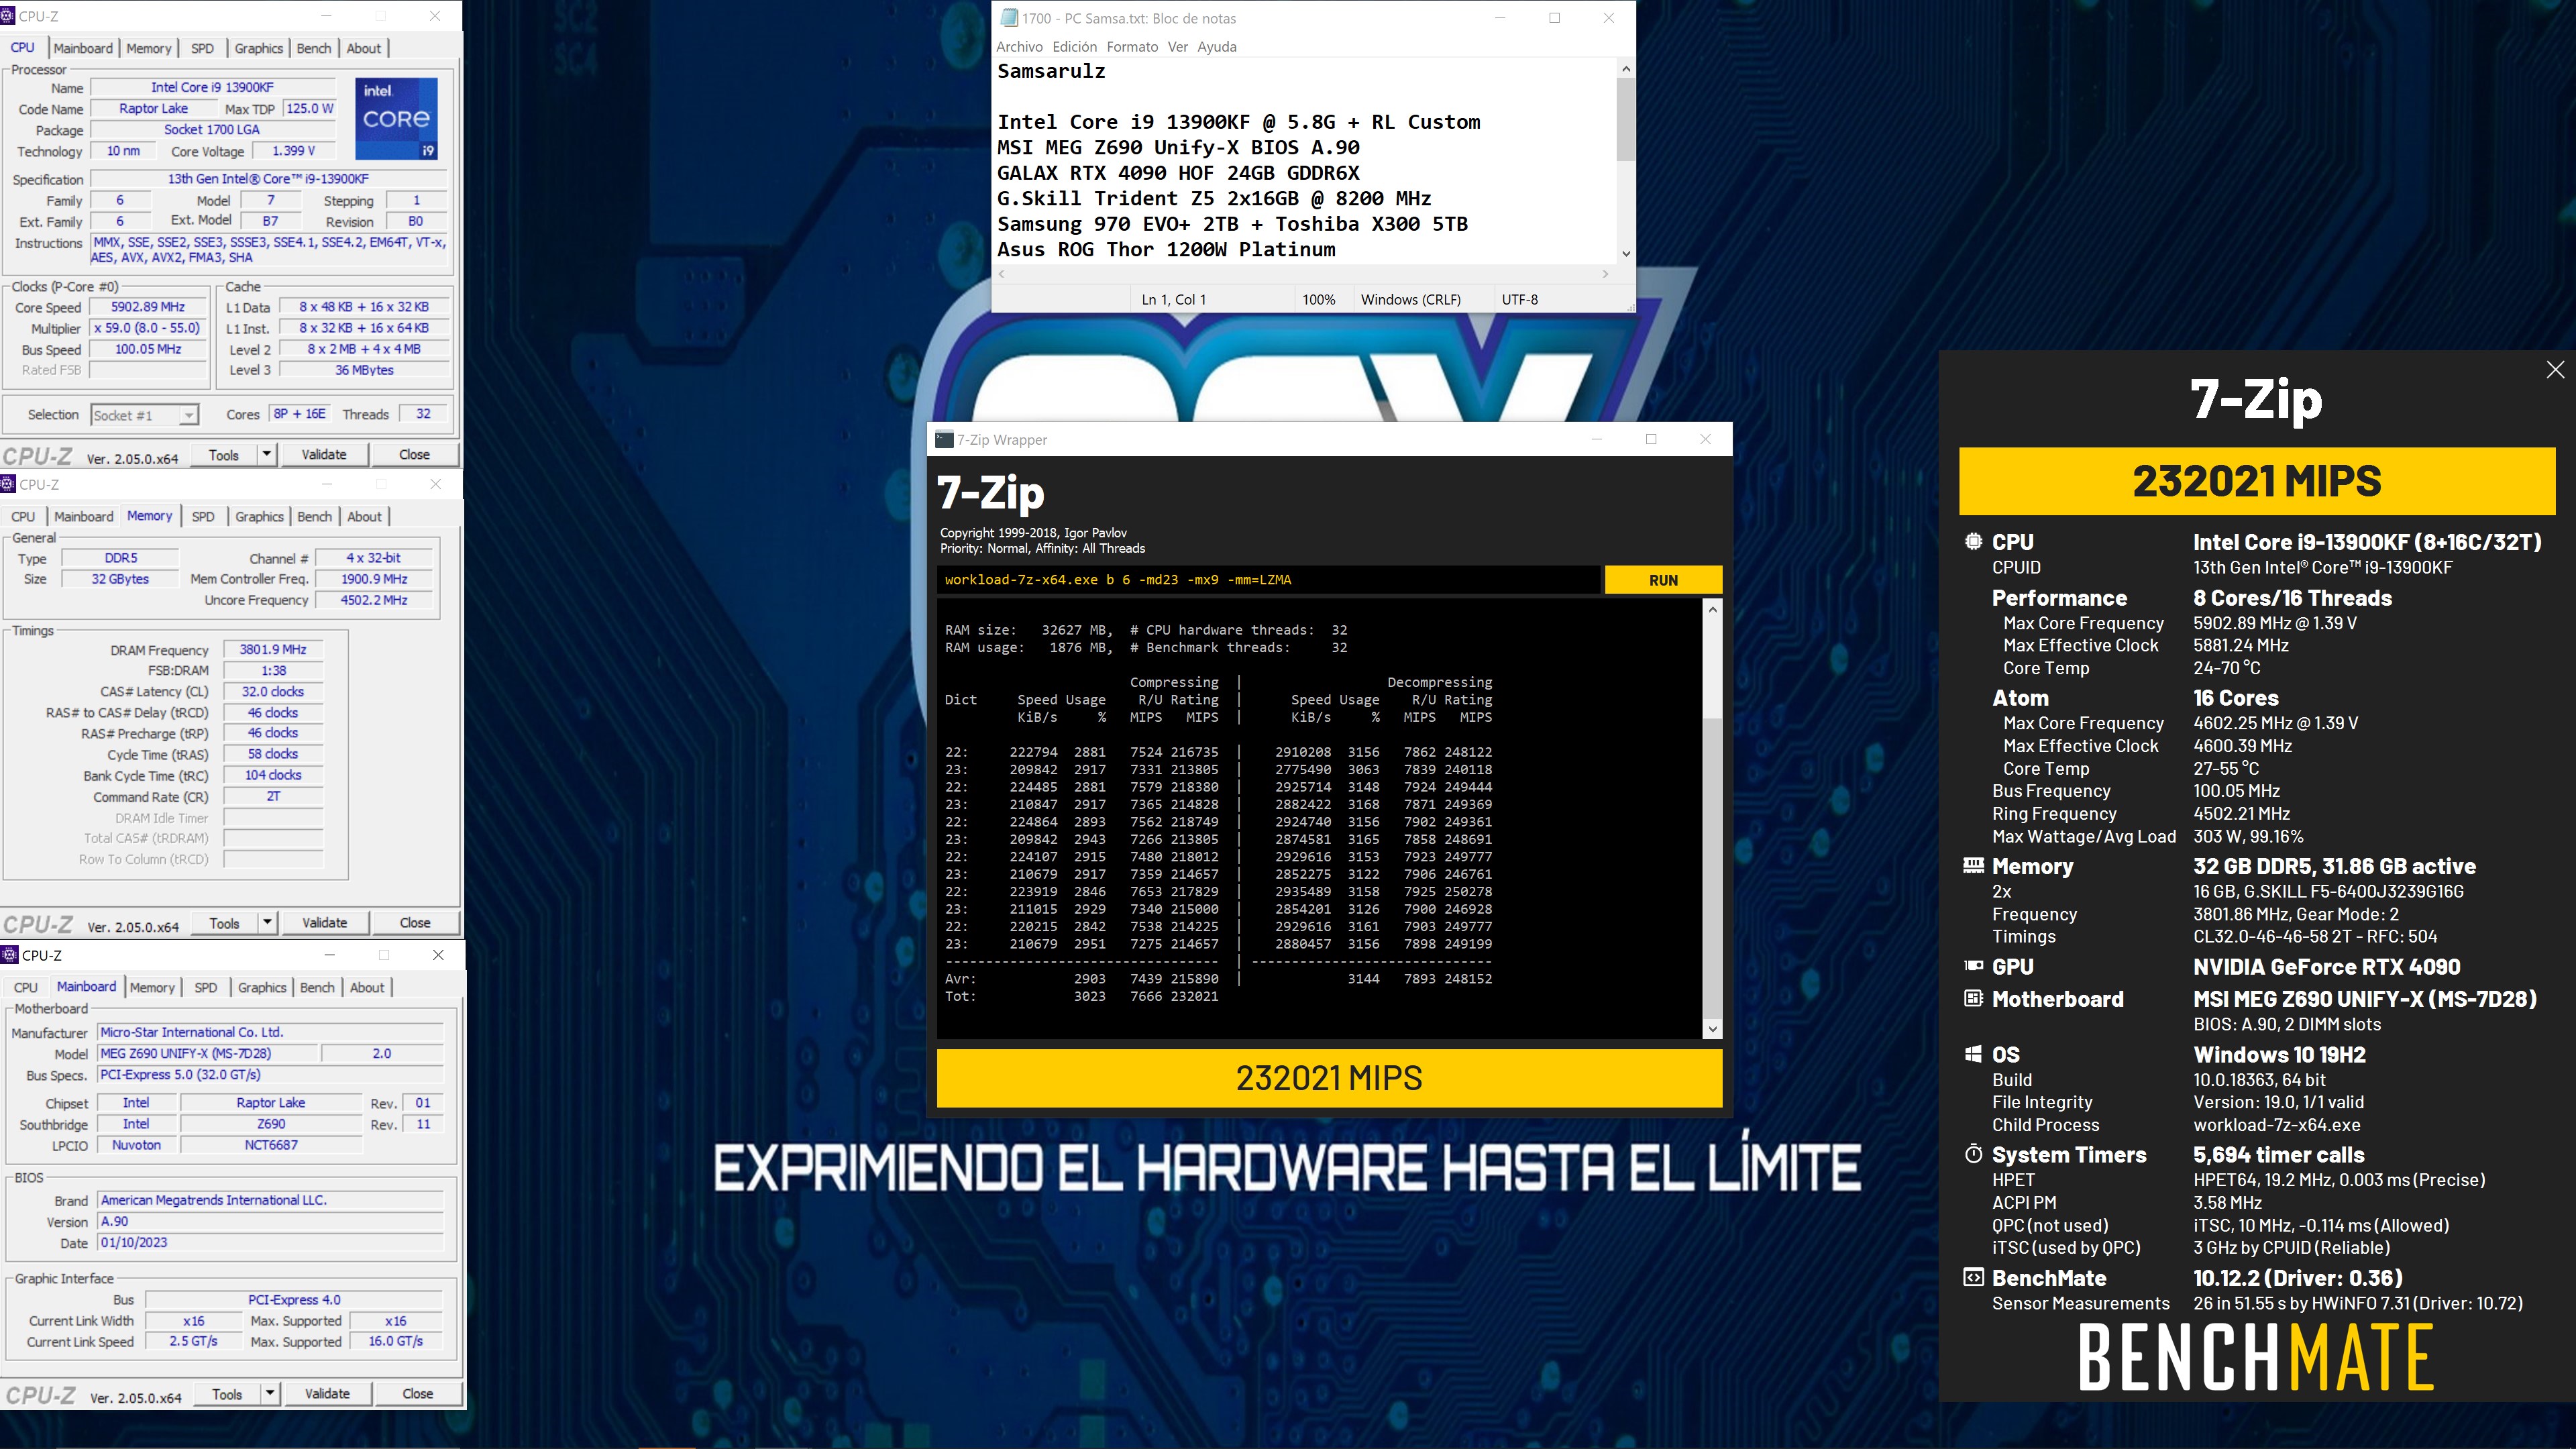
Task: Maximize the 7-Zip Wrapper window
Action: [1651, 439]
